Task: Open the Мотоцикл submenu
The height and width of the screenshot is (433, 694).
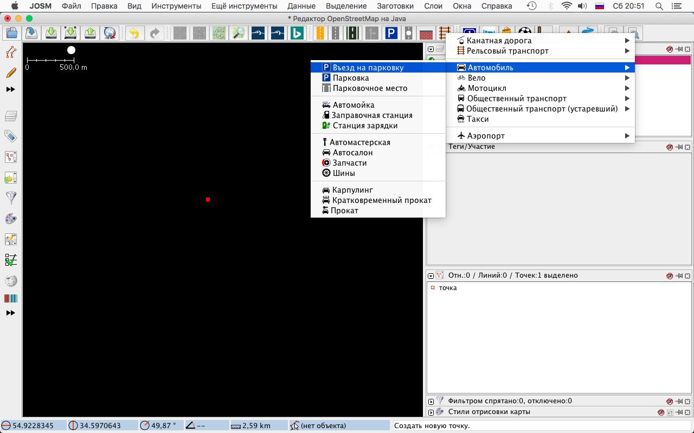Action: [540, 88]
